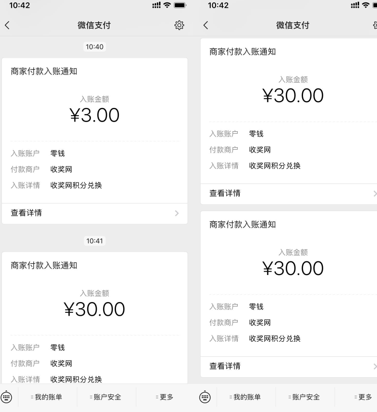
Task: Click the ¥3.00 amount on the first card
Action: tap(95, 115)
